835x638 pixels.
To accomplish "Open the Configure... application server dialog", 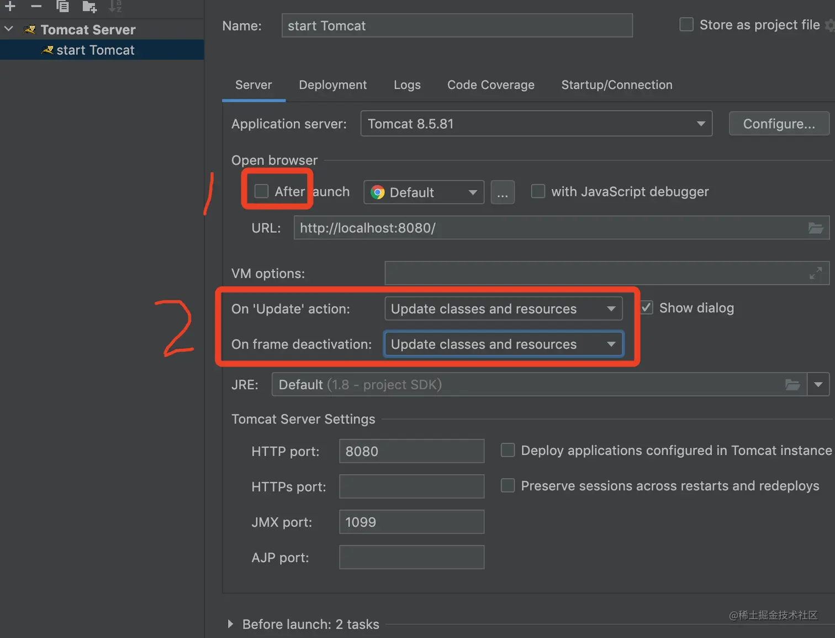I will (779, 124).
